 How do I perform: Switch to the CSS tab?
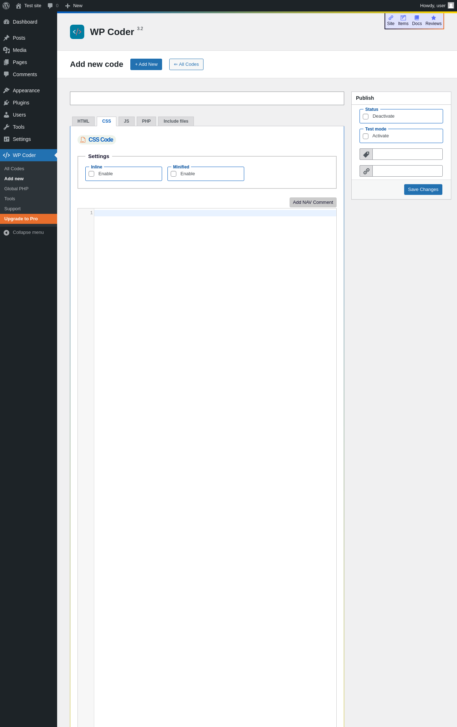[x=106, y=121]
